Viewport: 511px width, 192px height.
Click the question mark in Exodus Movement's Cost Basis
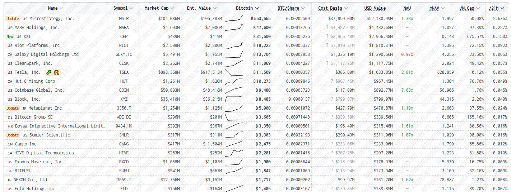[332, 162]
